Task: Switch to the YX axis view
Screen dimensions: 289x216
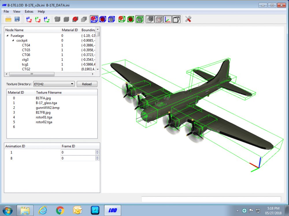Action: coord(38,19)
